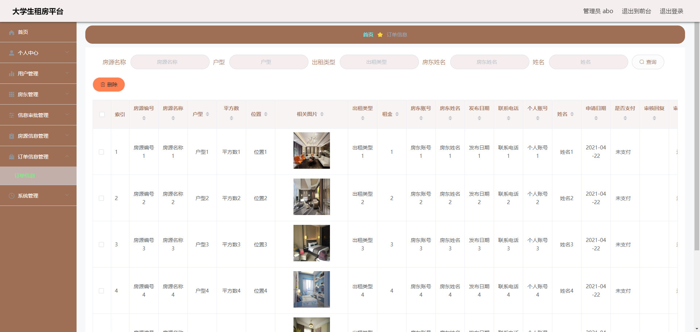
Task: Sort by 发布日期 column arrows
Action: (x=479, y=118)
